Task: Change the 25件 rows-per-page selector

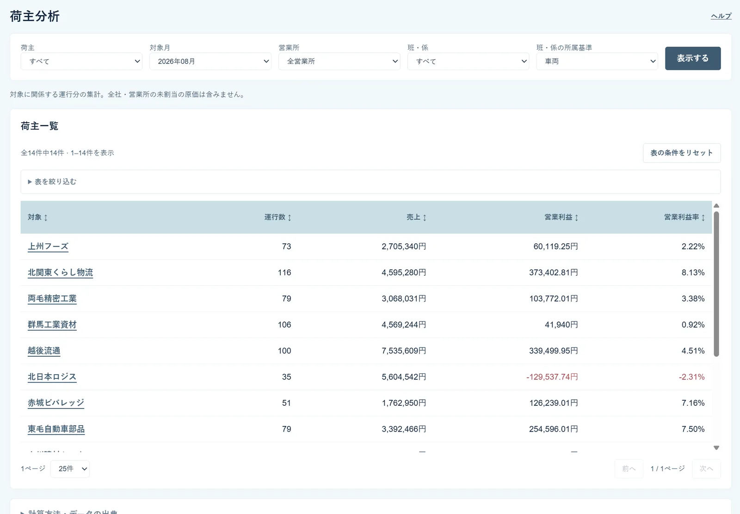Action: 70,469
